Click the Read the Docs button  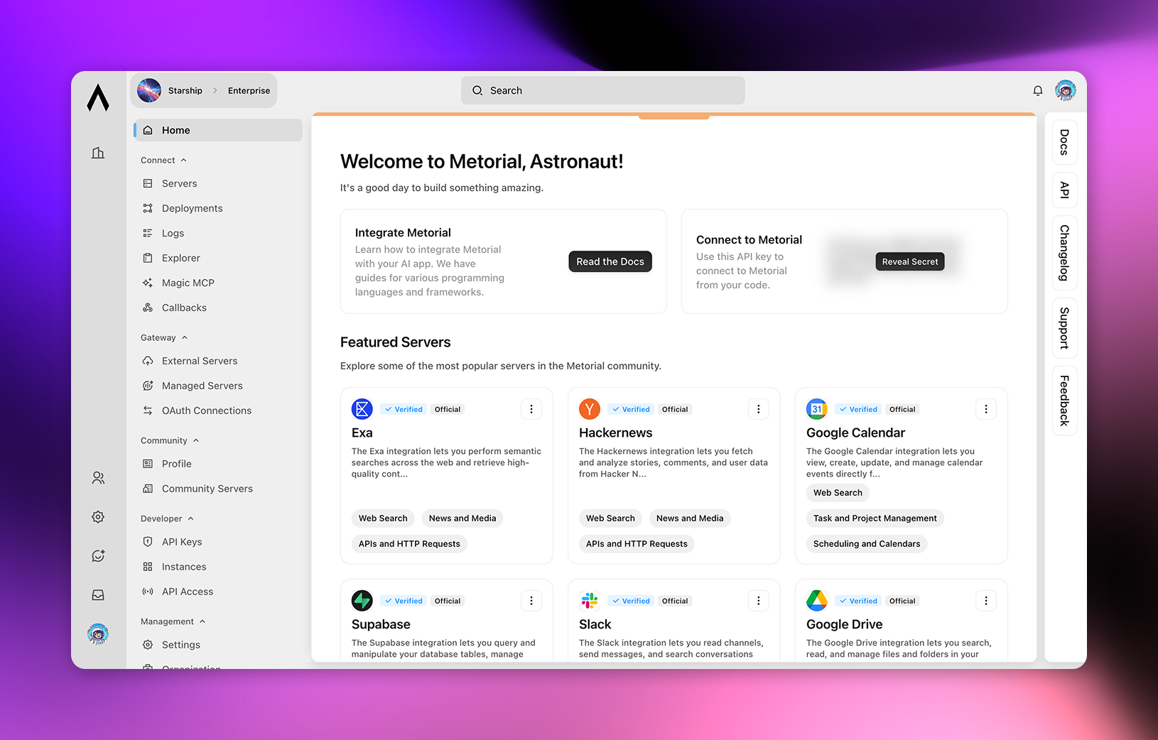coord(610,261)
